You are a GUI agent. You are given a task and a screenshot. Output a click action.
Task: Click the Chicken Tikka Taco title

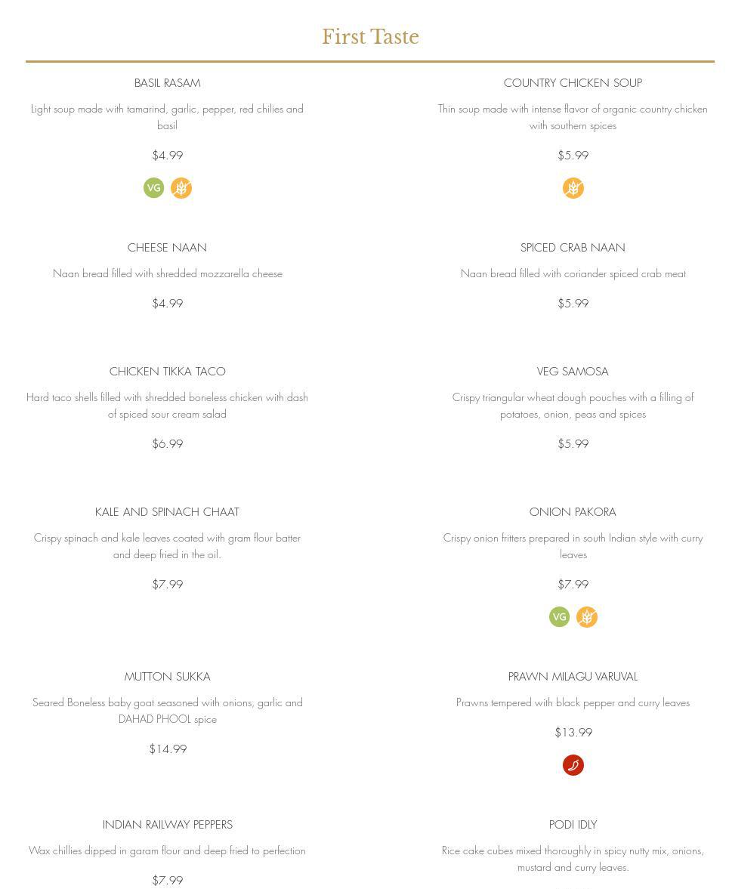click(167, 372)
